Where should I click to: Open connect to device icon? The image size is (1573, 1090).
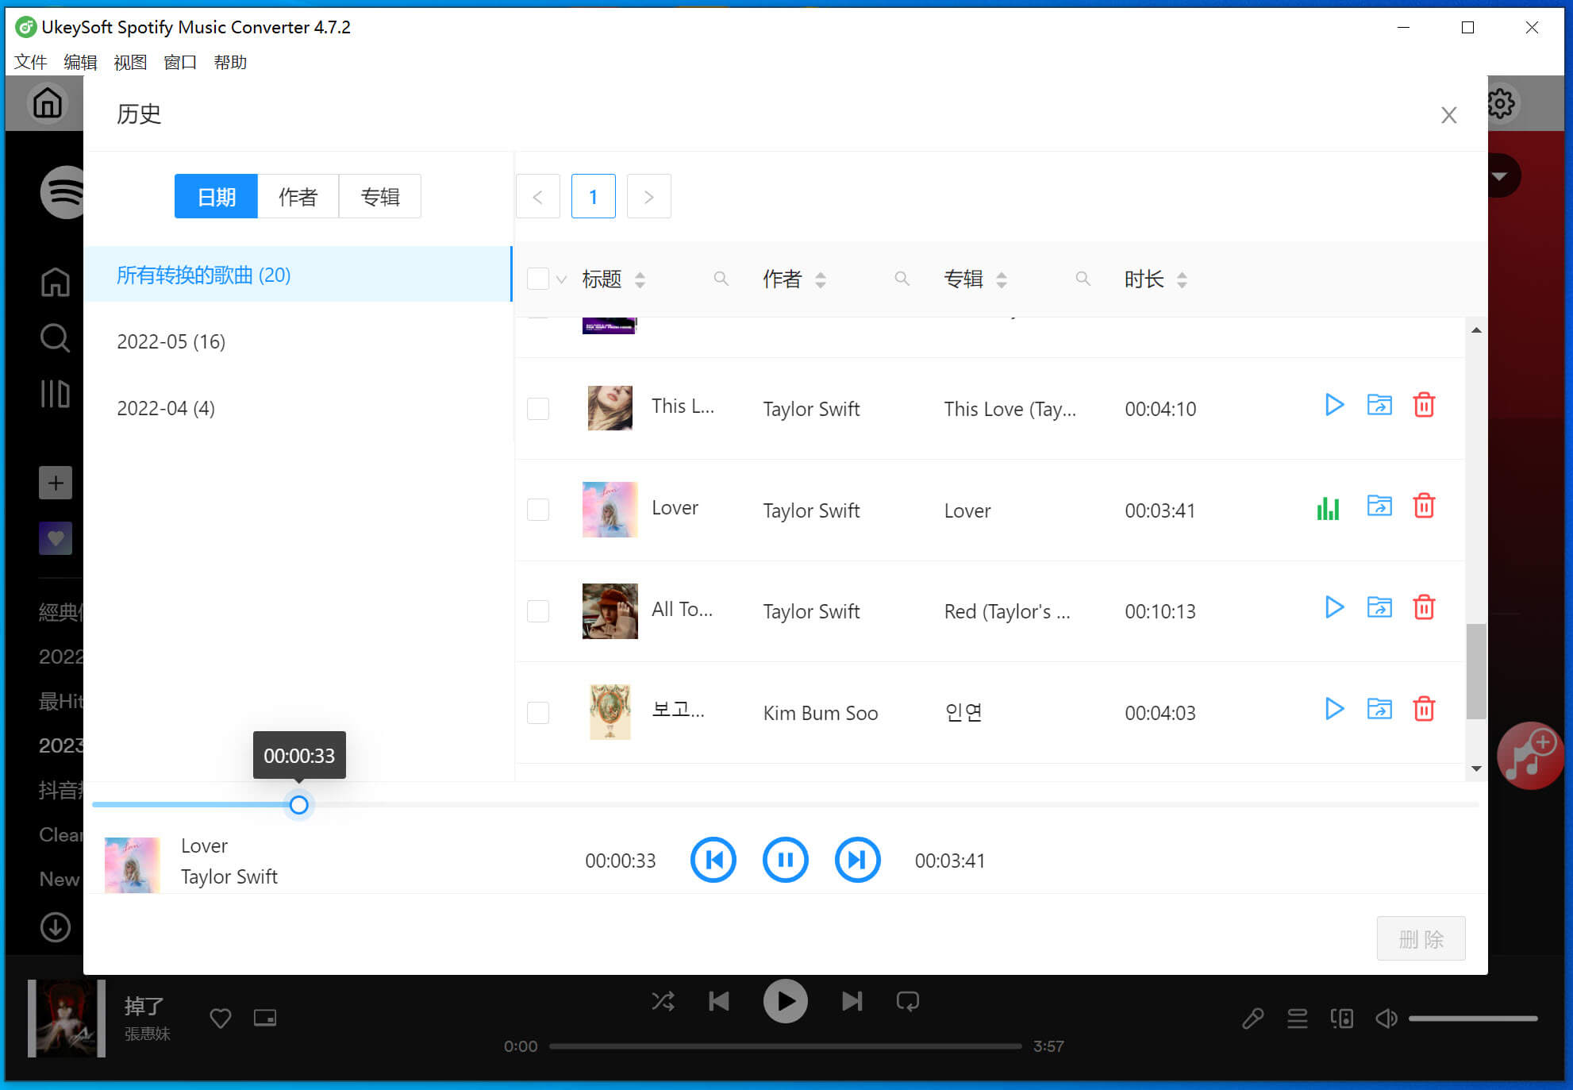pos(1342,1018)
